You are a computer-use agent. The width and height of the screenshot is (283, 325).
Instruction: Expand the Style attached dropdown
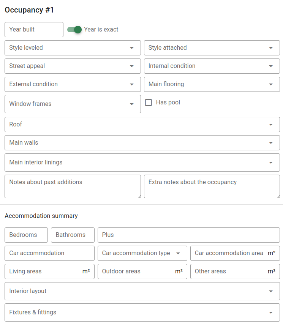(x=212, y=48)
